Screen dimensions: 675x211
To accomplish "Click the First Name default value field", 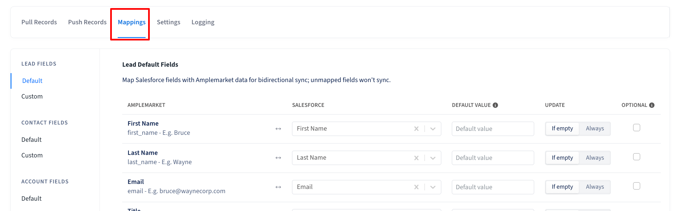I will click(493, 129).
